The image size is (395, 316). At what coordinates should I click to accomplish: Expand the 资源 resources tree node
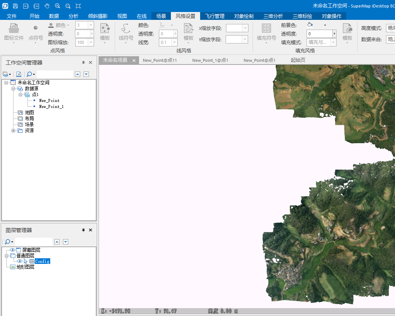pos(13,130)
